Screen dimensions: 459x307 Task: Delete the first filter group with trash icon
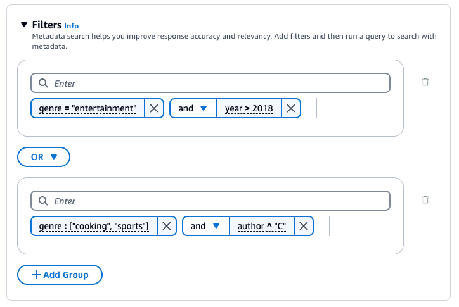[x=425, y=82]
